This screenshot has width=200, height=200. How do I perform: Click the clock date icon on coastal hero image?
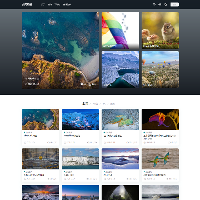tap(26, 84)
